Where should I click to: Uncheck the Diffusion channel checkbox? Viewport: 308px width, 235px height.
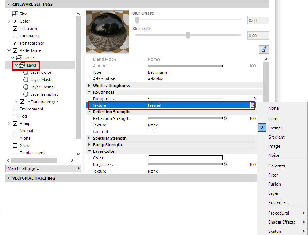point(15,28)
